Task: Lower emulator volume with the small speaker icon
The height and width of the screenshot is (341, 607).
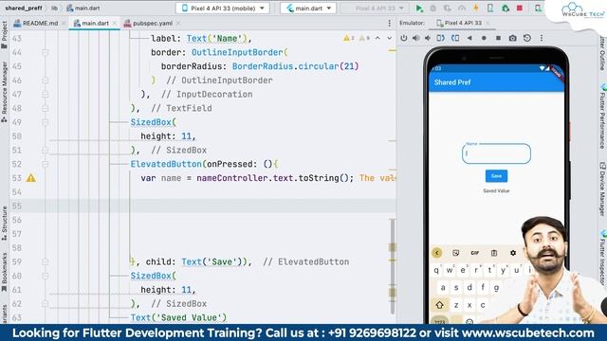Action: pyautogui.click(x=428, y=38)
